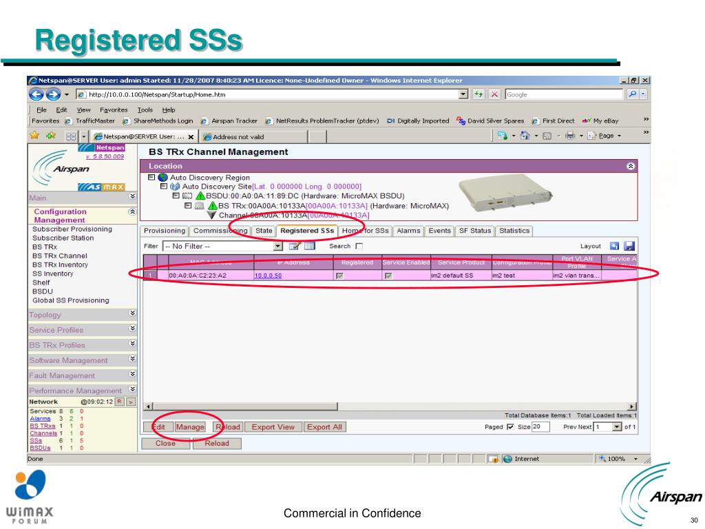Collapse Auto Discovery Site tree node
This screenshot has height=529, width=705.
[x=164, y=186]
